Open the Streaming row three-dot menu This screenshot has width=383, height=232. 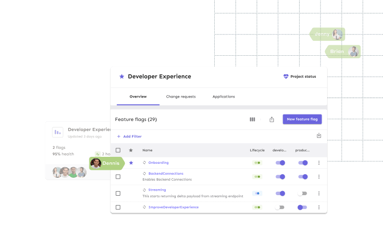[x=319, y=193]
